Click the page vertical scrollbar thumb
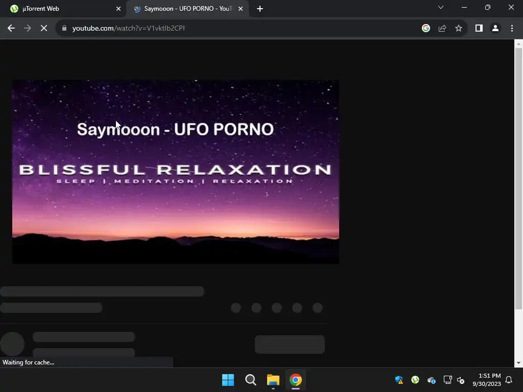 pyautogui.click(x=518, y=179)
